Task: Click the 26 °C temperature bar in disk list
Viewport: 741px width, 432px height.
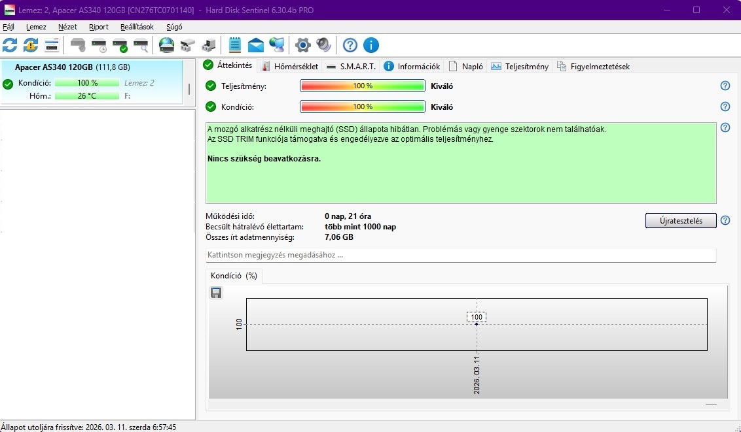Action: click(87, 95)
